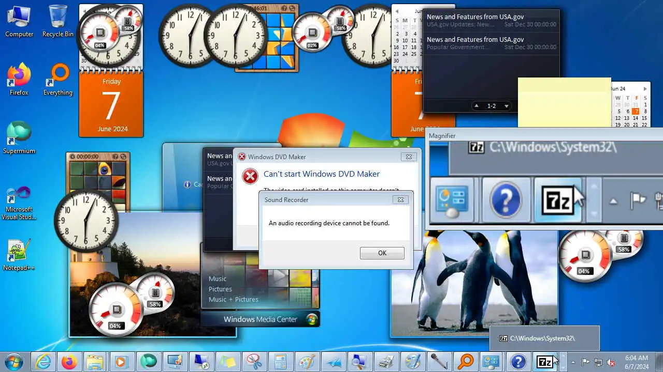Click the Windows Media Center logo bar
The height and width of the screenshot is (372, 663).
pyautogui.click(x=261, y=319)
